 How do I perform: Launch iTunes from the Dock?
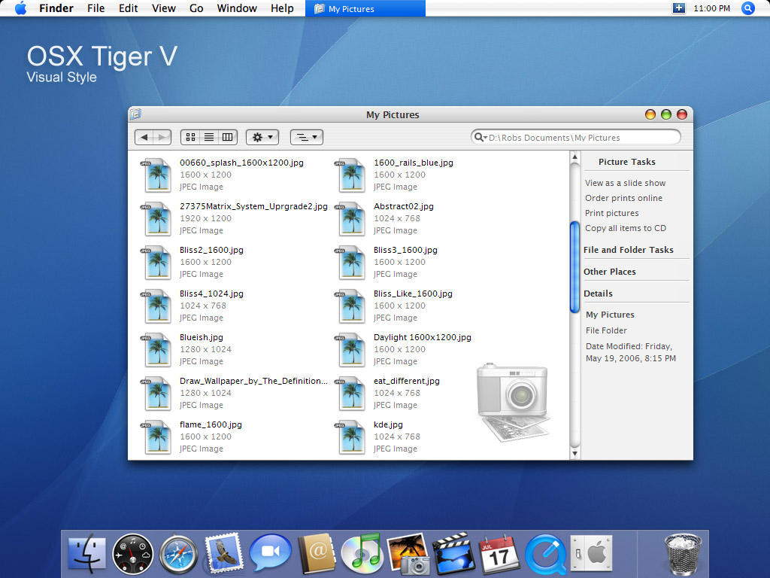(x=362, y=553)
